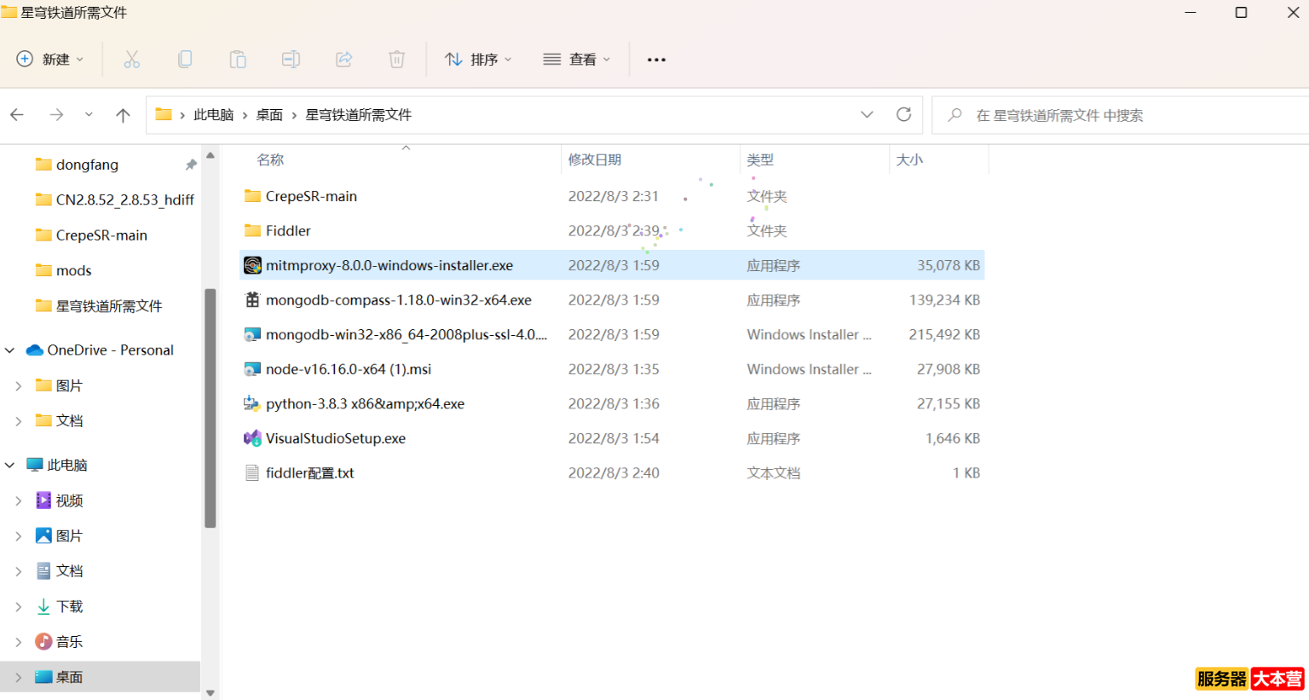Go up one folder level arrow
Image resolution: width=1309 pixels, height=700 pixels.
click(x=123, y=114)
